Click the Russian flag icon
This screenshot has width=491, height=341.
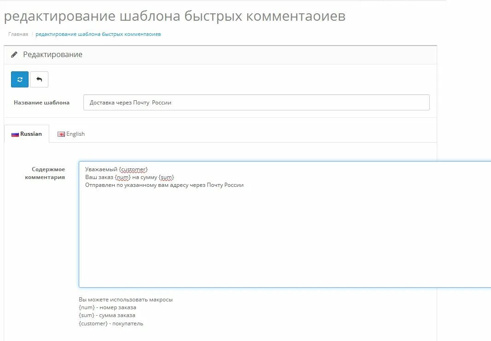pos(15,134)
